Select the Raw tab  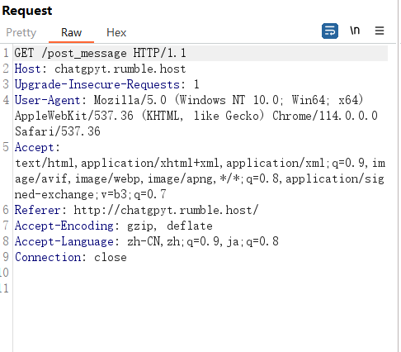71,32
